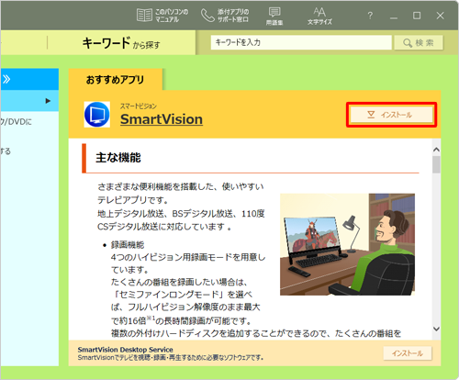459x380 pixels.
Task: Expand the sidebar item triangle arrow
Action: [x=48, y=101]
